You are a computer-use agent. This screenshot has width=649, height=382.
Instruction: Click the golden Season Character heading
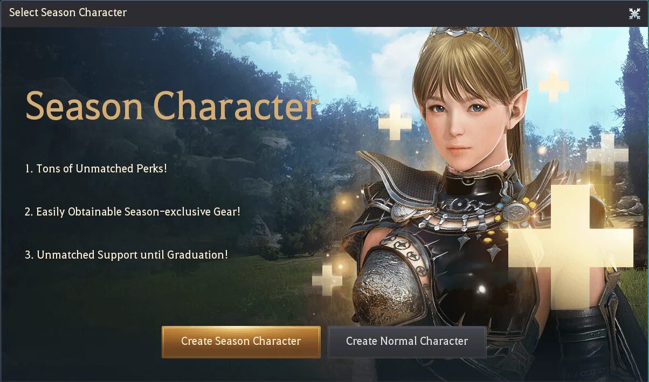coord(171,106)
